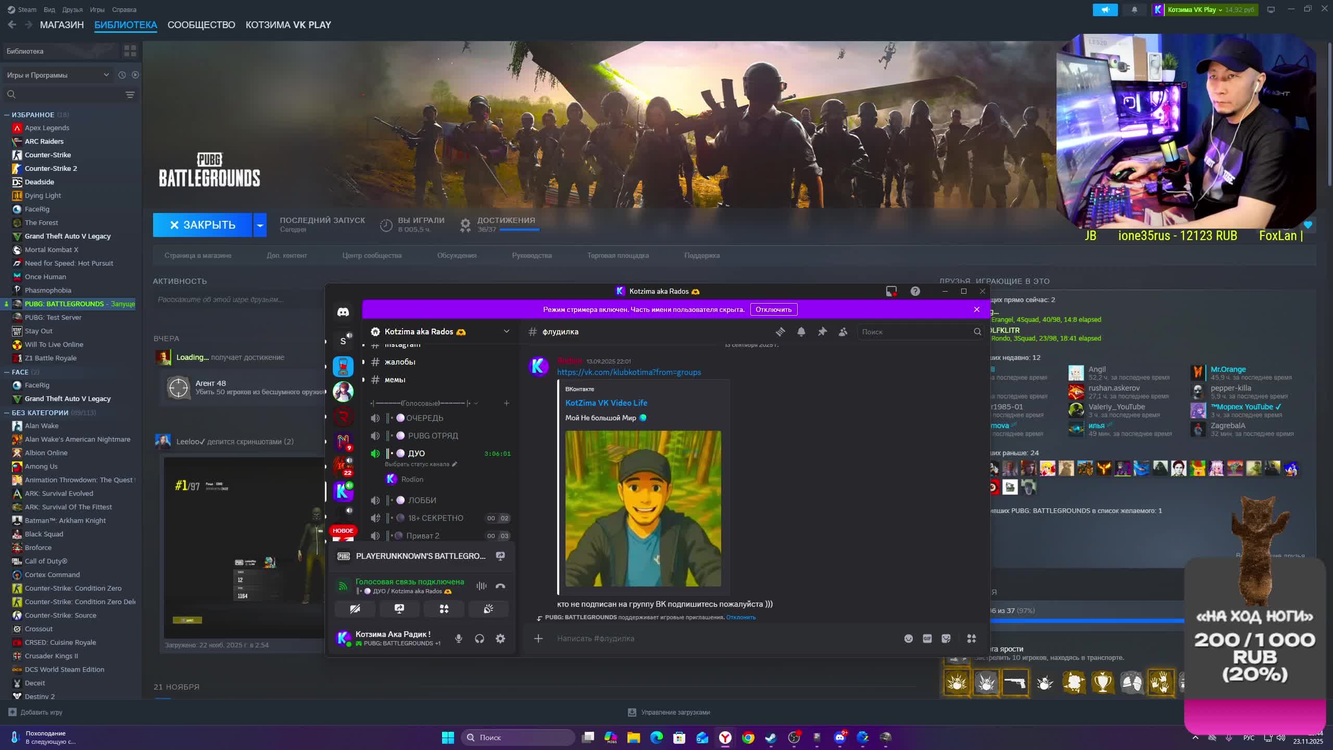Collapse the ИЗБРАННОЕ category
1333x750 pixels.
[7, 115]
